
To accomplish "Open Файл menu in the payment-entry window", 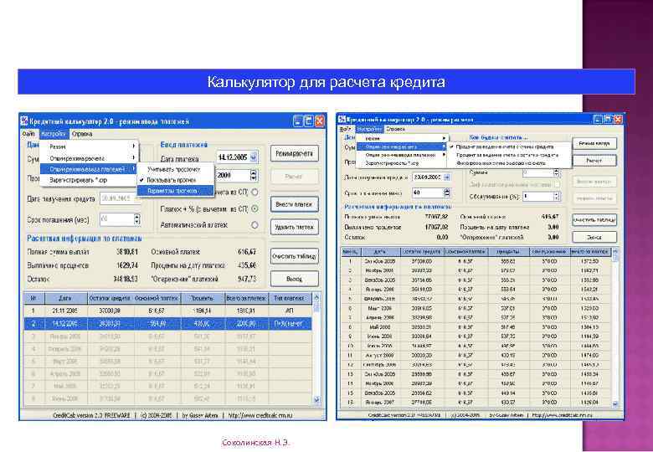I will coord(28,134).
